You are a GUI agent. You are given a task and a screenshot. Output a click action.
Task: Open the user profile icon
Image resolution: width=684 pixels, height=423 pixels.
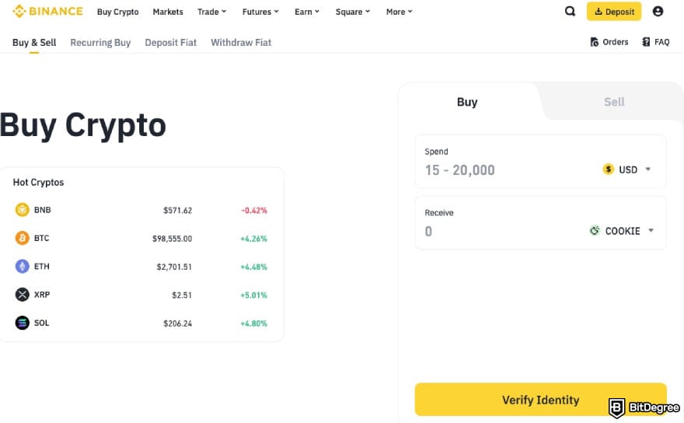tap(658, 12)
